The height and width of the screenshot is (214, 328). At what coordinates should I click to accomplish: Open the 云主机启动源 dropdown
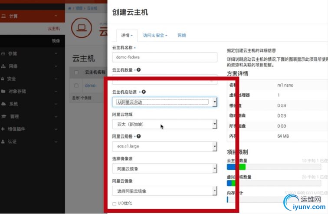(x=164, y=102)
